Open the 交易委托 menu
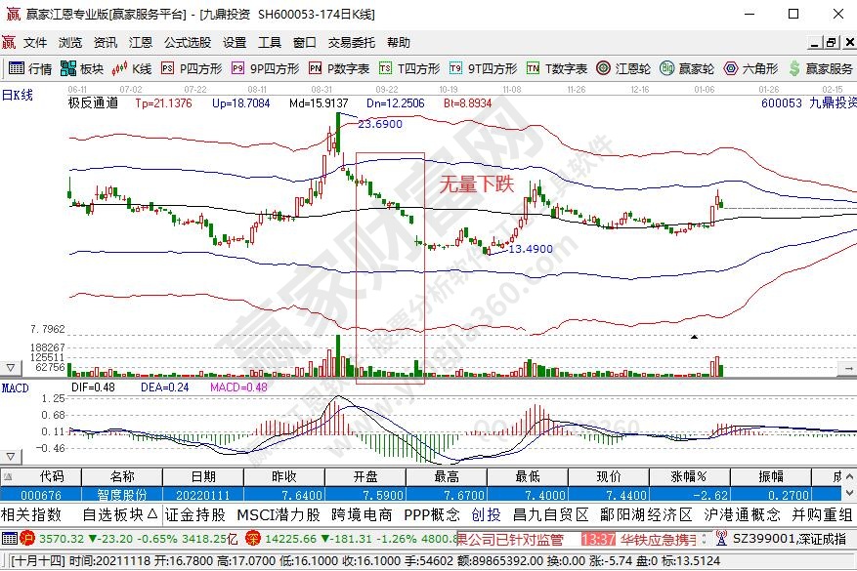This screenshot has width=857, height=571. click(x=351, y=43)
